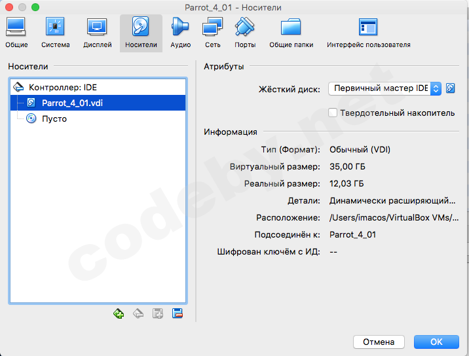
Task: Click the optical disc icon beside Пусто
Action: (x=31, y=118)
